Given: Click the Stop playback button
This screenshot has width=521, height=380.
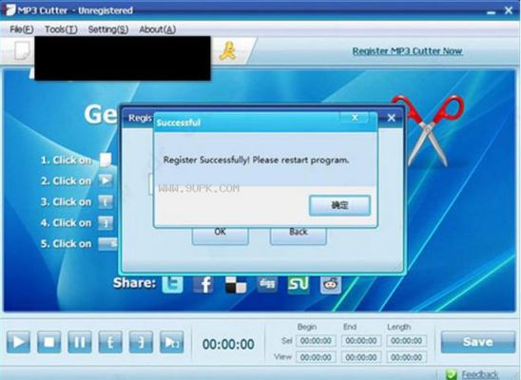Looking at the screenshot, I should (x=49, y=342).
